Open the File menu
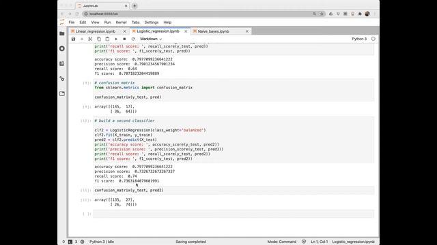Image resolution: width=437 pixels, height=245 pixels. pyautogui.click(x=72, y=22)
